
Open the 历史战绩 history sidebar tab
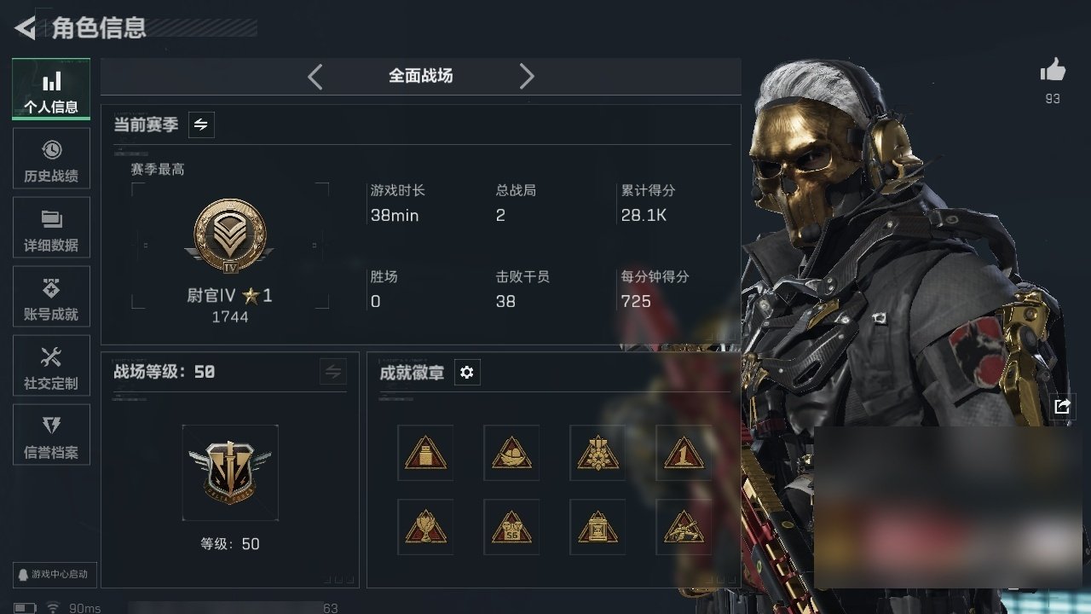coord(51,159)
